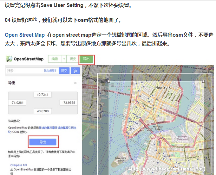The image size is (216, 175).
Task: Edit the north latitude field 40.7341
Action: point(43,95)
